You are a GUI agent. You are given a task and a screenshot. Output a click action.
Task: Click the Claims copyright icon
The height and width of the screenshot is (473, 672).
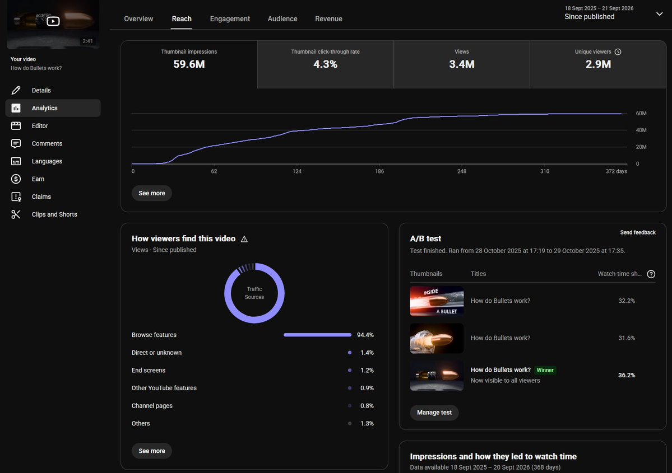tap(16, 197)
